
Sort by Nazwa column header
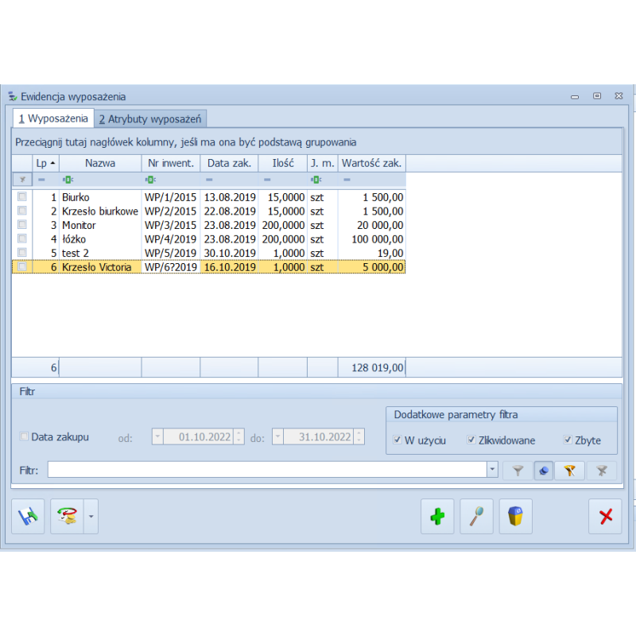coord(101,163)
